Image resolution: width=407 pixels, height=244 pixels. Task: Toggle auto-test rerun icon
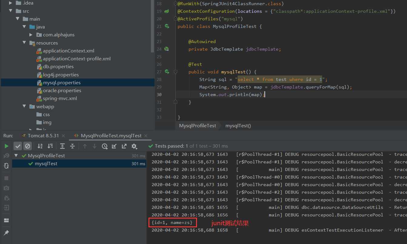point(6,165)
